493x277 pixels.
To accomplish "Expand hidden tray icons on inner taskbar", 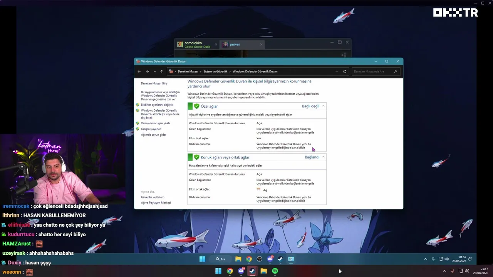I will (426, 259).
